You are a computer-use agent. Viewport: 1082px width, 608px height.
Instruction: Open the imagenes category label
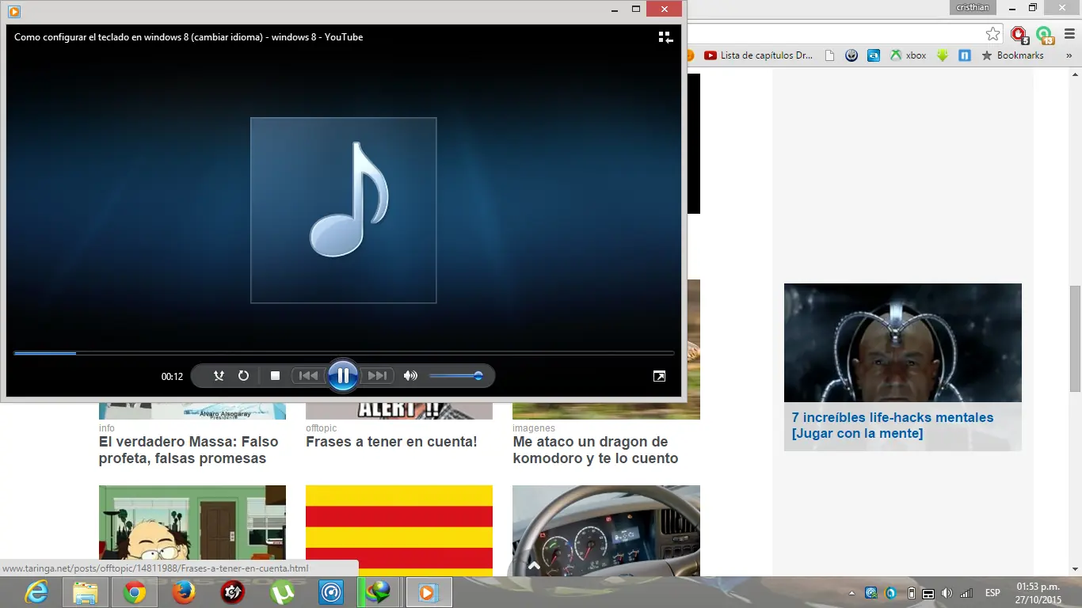[534, 428]
